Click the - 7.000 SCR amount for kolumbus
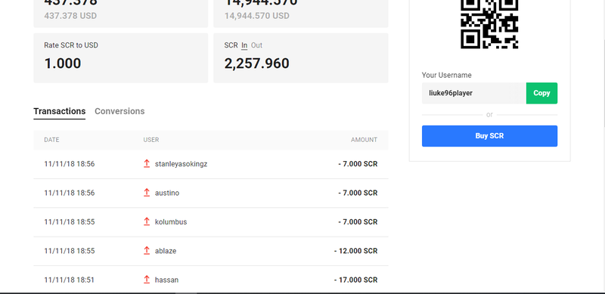This screenshot has height=294, width=605. tap(358, 222)
